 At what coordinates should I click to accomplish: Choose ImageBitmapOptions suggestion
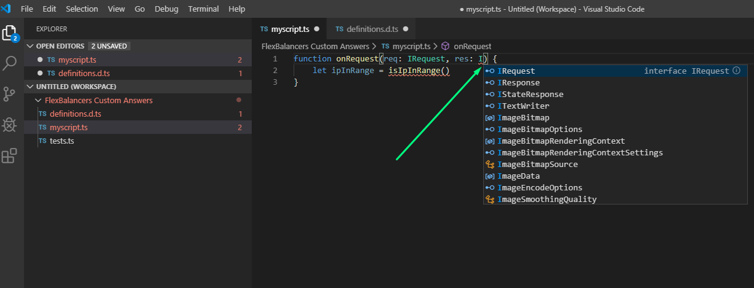coord(539,130)
